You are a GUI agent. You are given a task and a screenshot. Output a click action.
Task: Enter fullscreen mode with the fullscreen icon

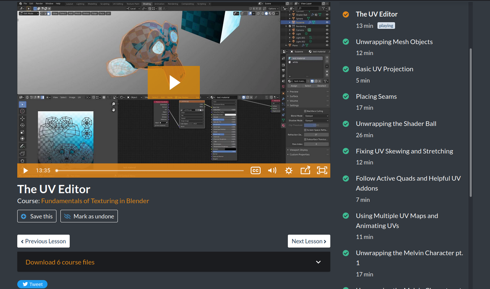click(x=322, y=170)
